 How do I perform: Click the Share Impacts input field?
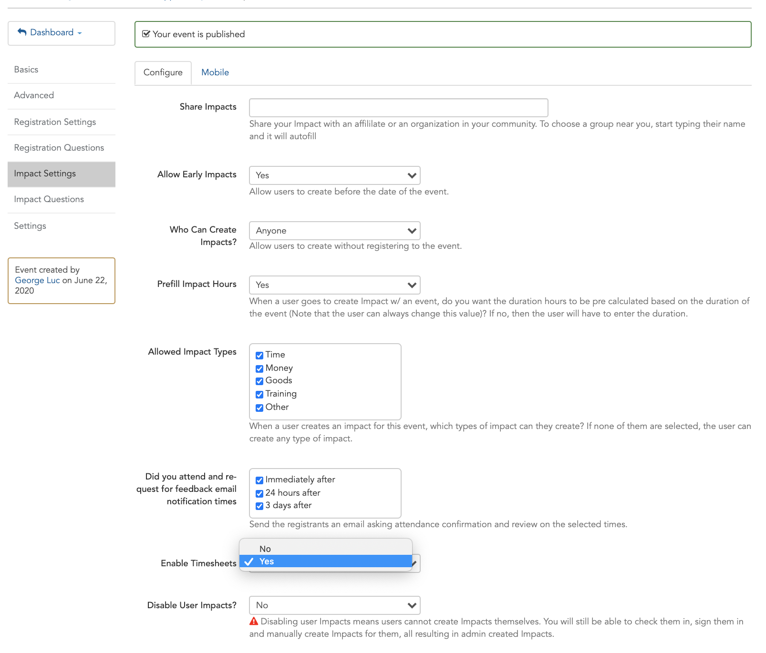[x=399, y=108]
